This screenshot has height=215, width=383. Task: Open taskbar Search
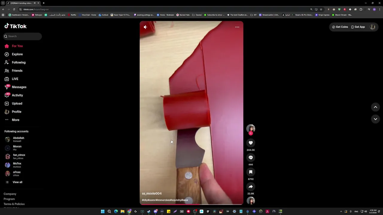109,211
